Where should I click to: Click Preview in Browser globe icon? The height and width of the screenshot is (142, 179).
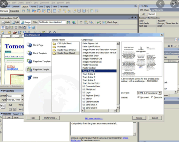coord(74,22)
